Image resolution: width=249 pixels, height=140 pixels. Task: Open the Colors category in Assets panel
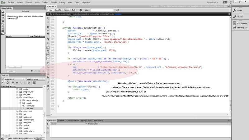3,15
